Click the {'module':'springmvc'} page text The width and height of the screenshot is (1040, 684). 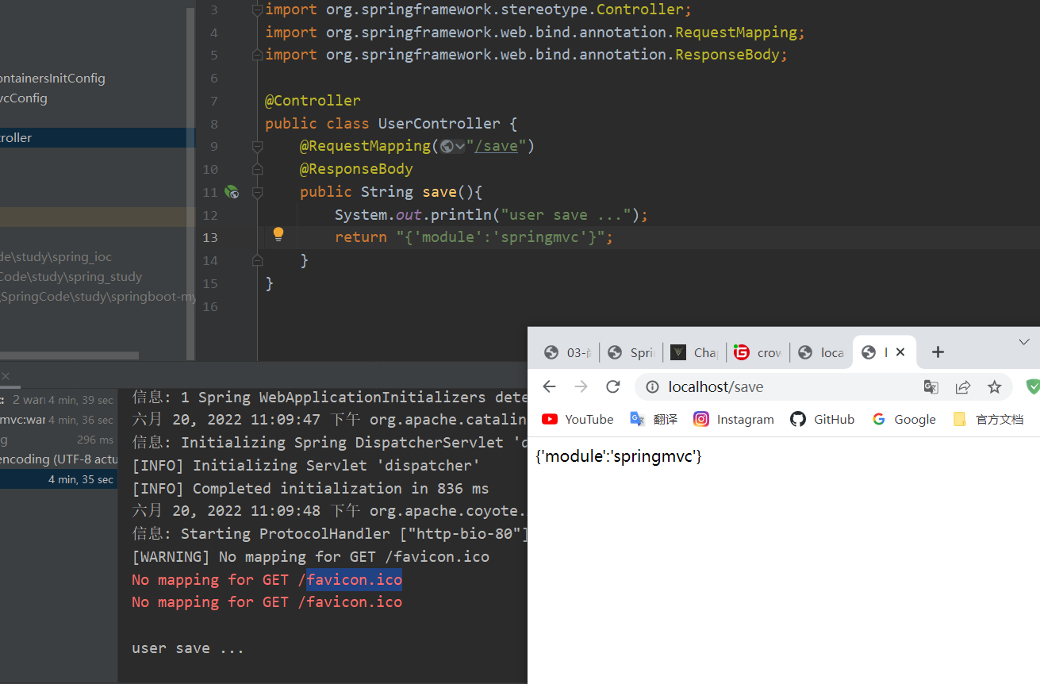(x=619, y=456)
